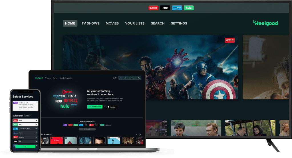Click the ADD YOUR SERVICES button
Image resolution: width=292 pixels, height=158 pixels.
[x=94, y=107]
